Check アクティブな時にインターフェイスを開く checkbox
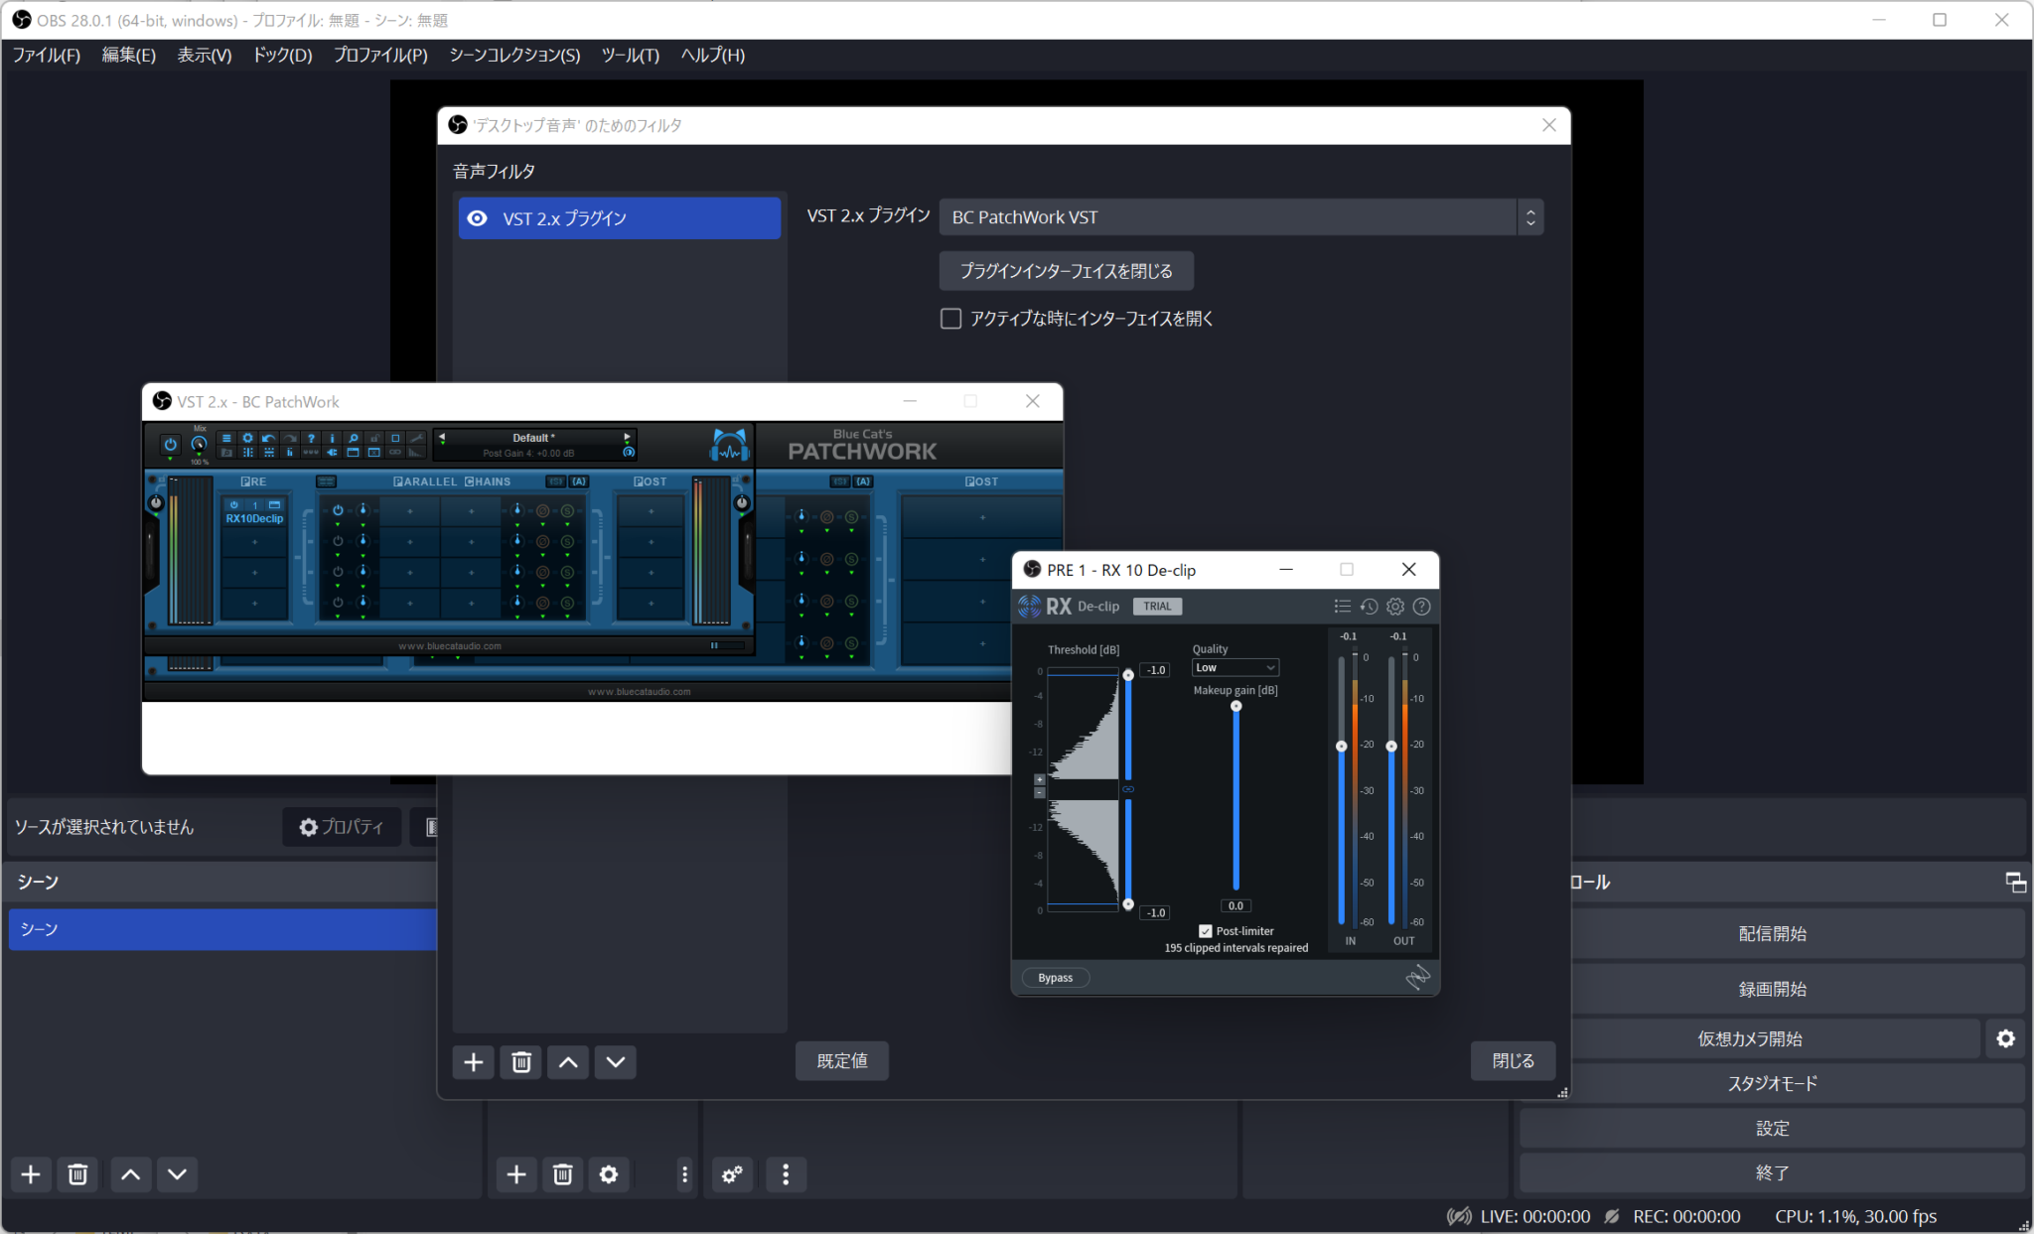2034x1234 pixels. pyautogui.click(x=950, y=318)
